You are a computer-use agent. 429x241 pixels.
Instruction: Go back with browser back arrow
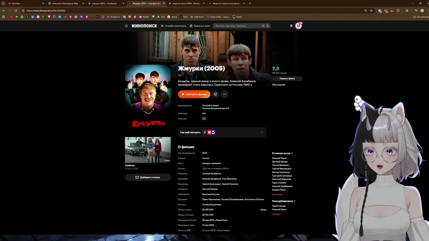tap(4, 11)
